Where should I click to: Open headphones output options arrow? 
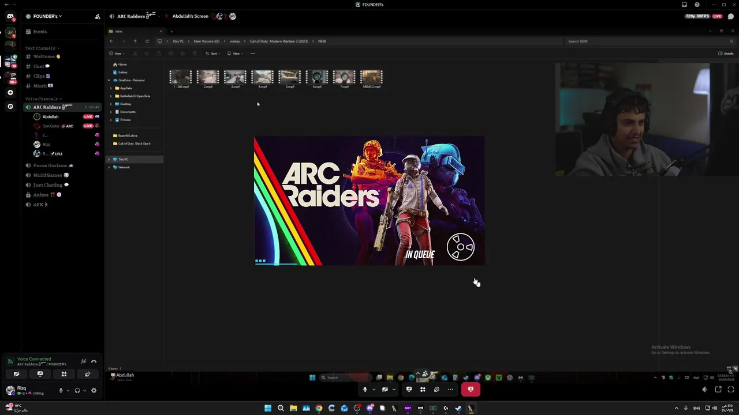click(84, 390)
